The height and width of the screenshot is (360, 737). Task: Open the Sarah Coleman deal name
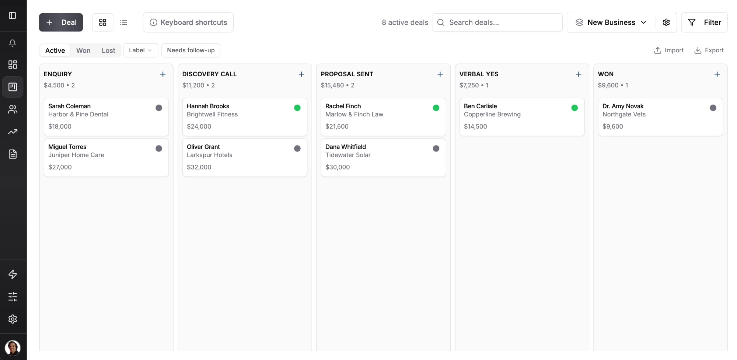tap(69, 106)
